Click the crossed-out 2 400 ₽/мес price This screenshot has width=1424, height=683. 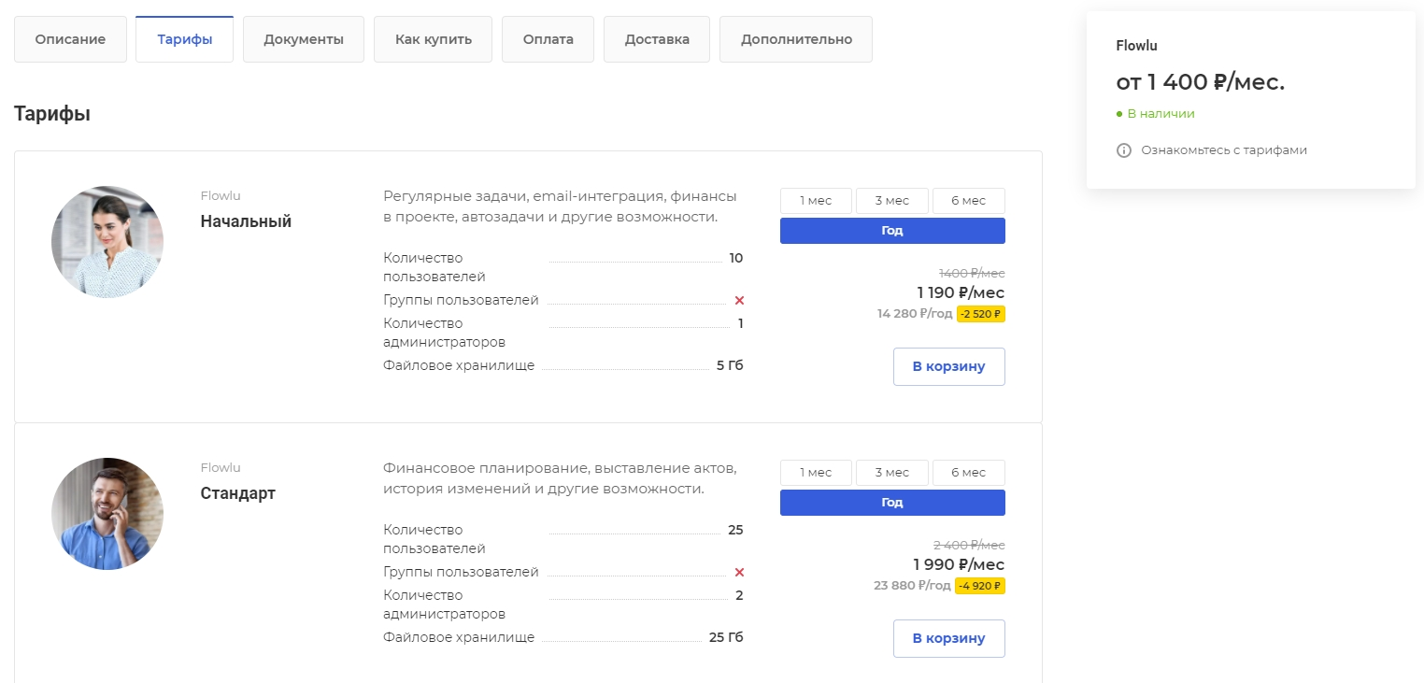click(x=969, y=545)
